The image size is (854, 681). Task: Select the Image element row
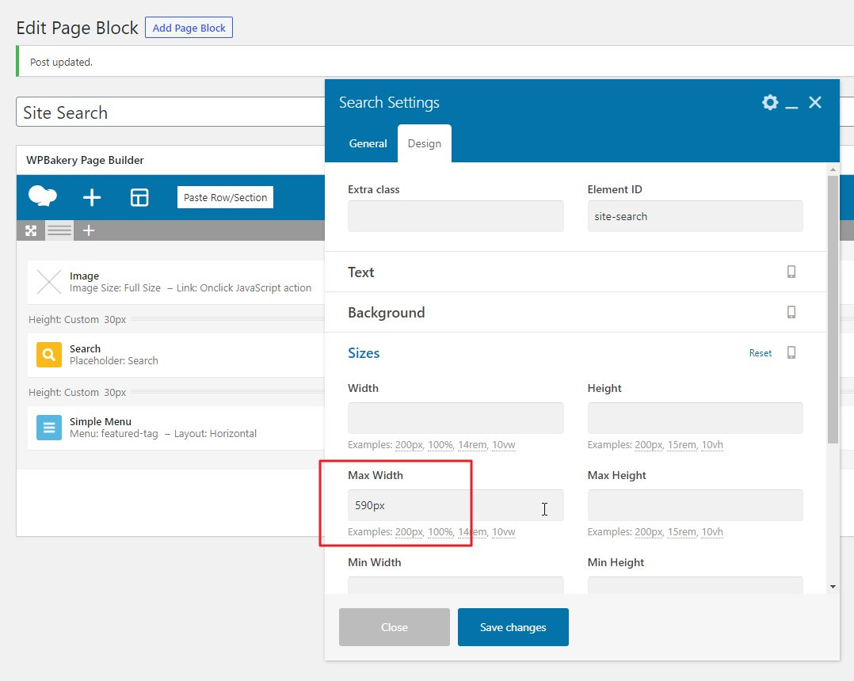[177, 282]
